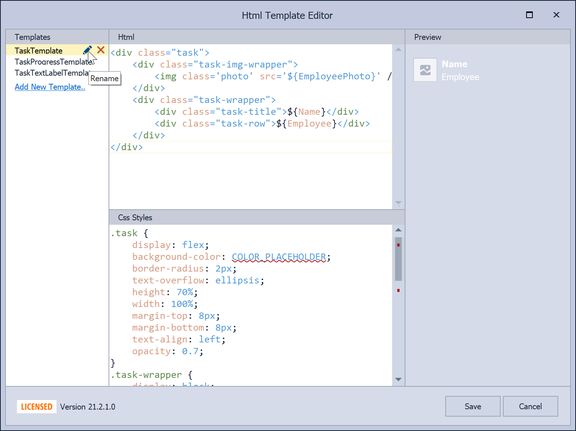Delete TaskTemplate with the red X icon
The height and width of the screenshot is (431, 576).
[101, 50]
